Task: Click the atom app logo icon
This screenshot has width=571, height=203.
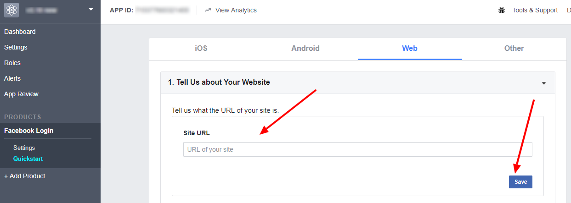Action: click(11, 10)
